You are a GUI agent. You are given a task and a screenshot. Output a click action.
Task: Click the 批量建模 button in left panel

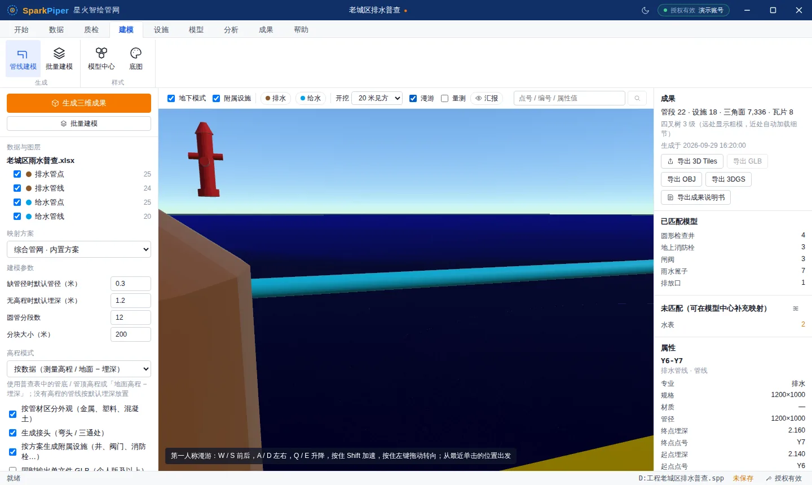click(79, 124)
